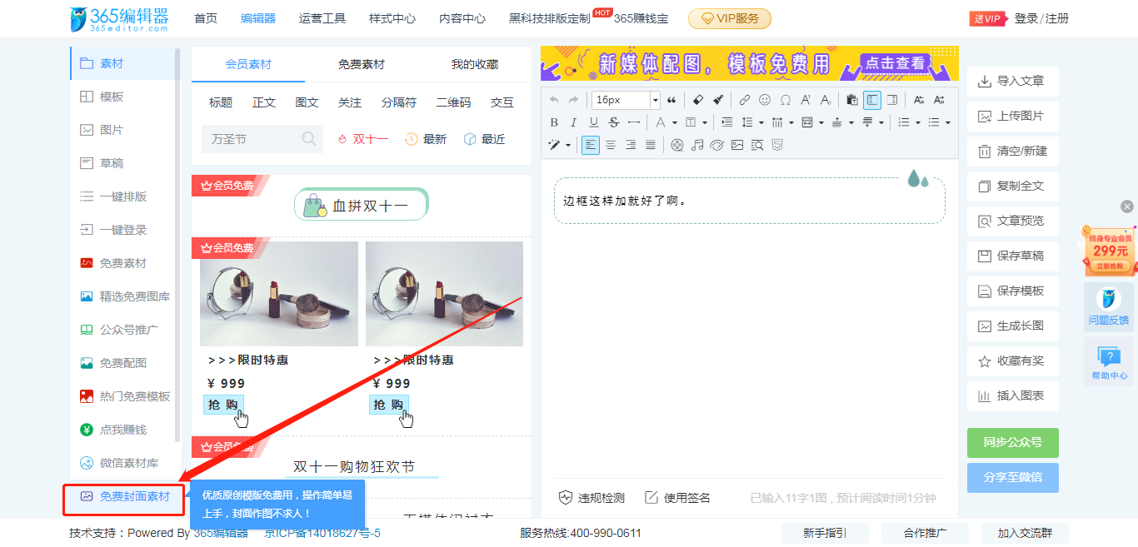Open the 样式中心 menu item
1138x547 pixels.
pyautogui.click(x=392, y=18)
